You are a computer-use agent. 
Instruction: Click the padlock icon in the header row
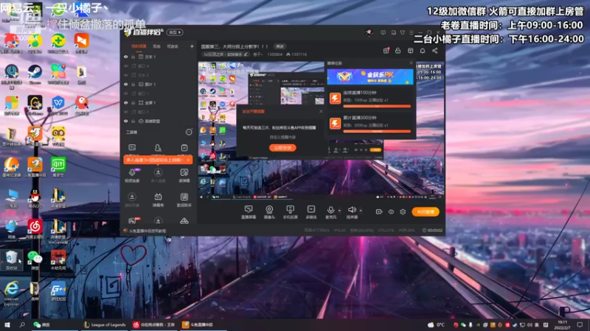tap(398, 51)
